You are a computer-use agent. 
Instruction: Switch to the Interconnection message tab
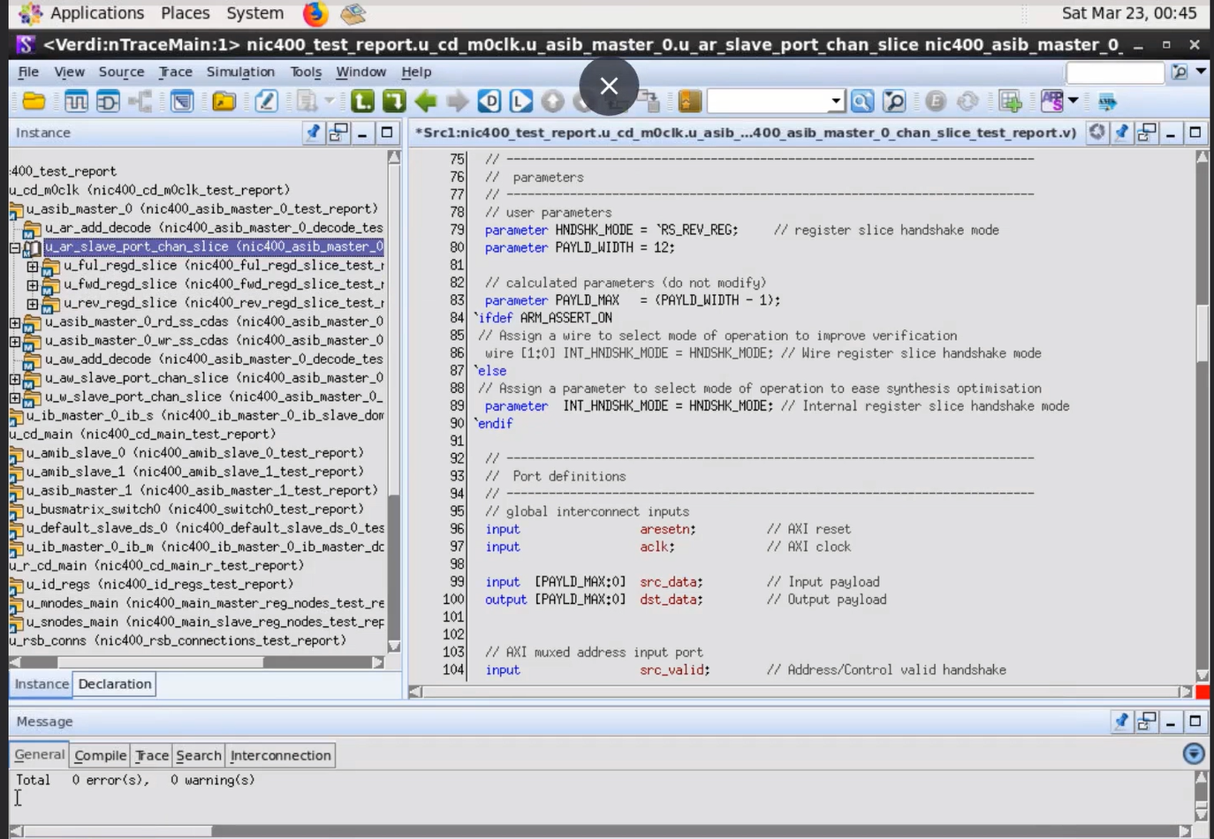tap(280, 755)
